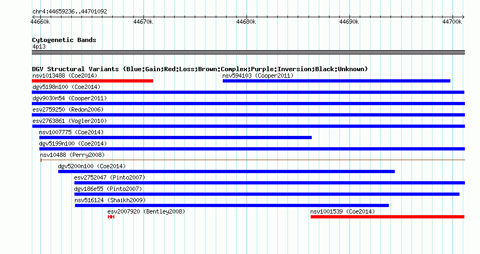Viewport: 480px width, 254px height.
Task: Click the 44680k ruler tick label
Action: click(246, 22)
